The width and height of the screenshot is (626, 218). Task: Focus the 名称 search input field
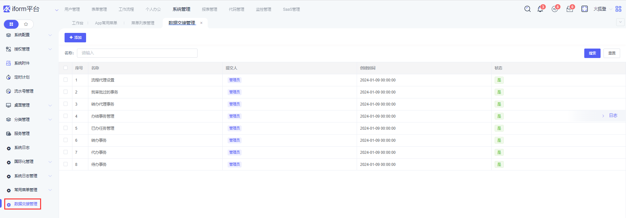pyautogui.click(x=137, y=53)
